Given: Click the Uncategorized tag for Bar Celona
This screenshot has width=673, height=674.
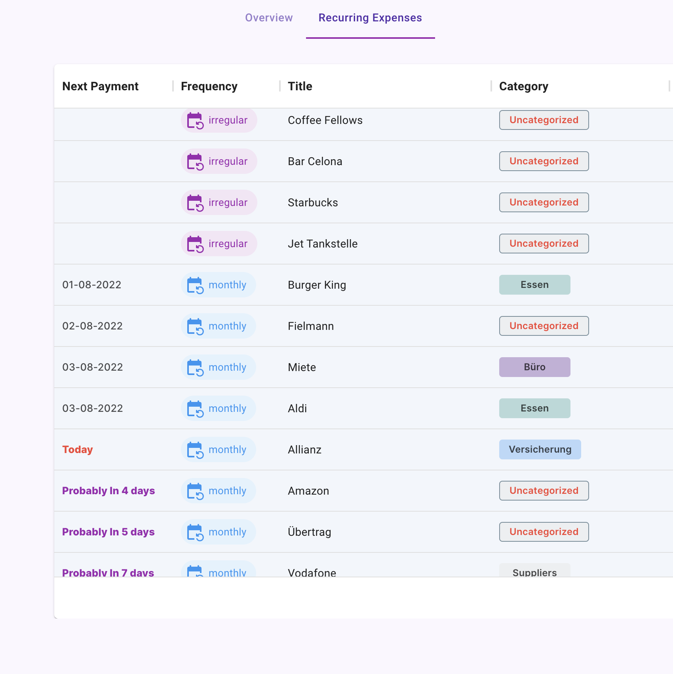Looking at the screenshot, I should (544, 161).
